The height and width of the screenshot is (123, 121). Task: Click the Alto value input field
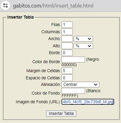pyautogui.click(x=67, y=46)
